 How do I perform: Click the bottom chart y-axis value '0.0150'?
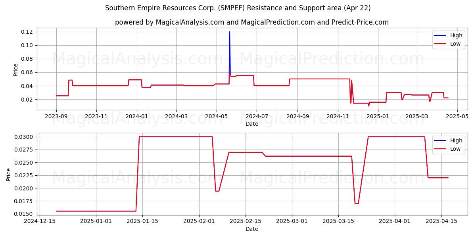[25, 214]
